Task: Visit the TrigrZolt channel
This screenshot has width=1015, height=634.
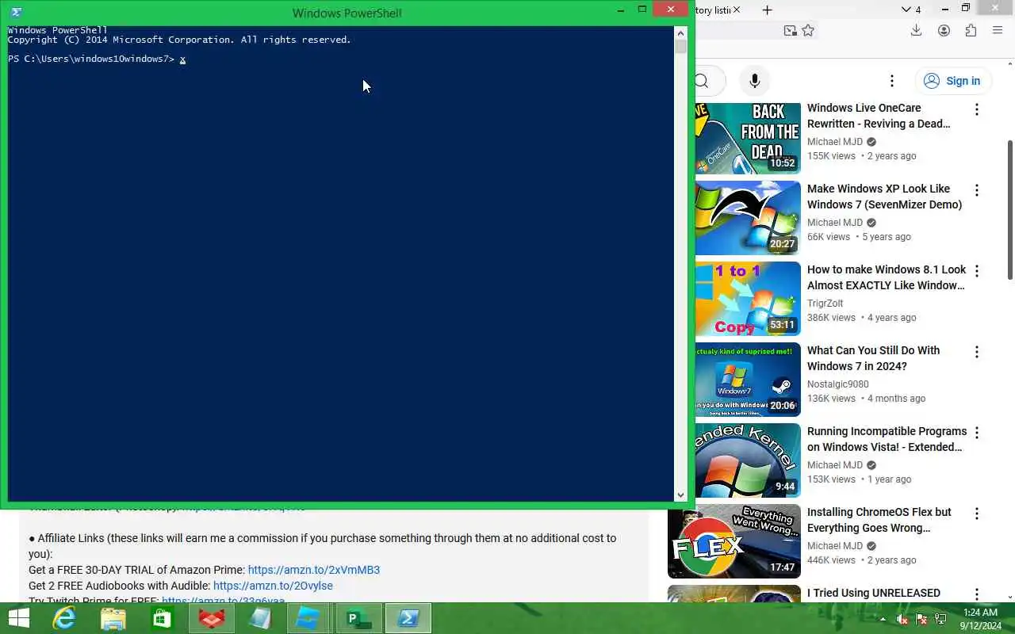Action: [x=825, y=304]
